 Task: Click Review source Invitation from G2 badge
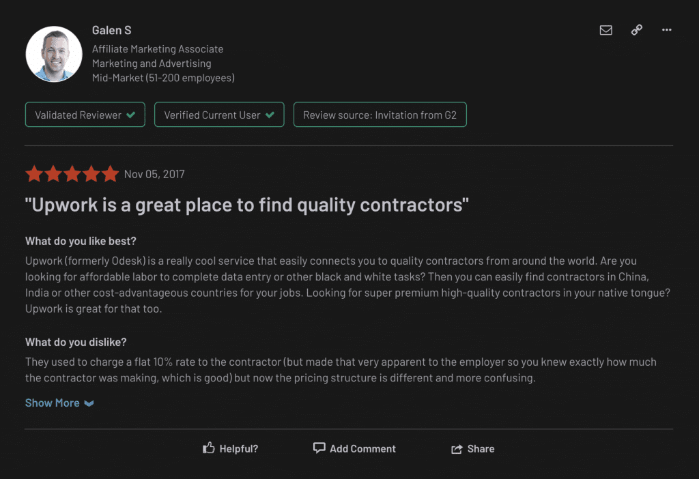point(380,115)
